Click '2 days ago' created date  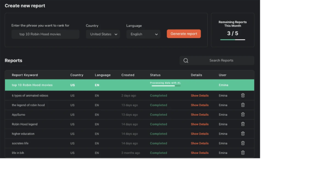(128, 96)
